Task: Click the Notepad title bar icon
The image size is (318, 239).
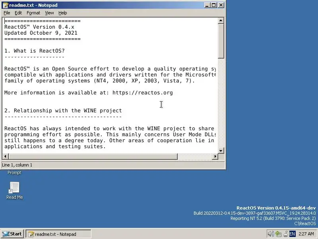Action: [x=6, y=5]
